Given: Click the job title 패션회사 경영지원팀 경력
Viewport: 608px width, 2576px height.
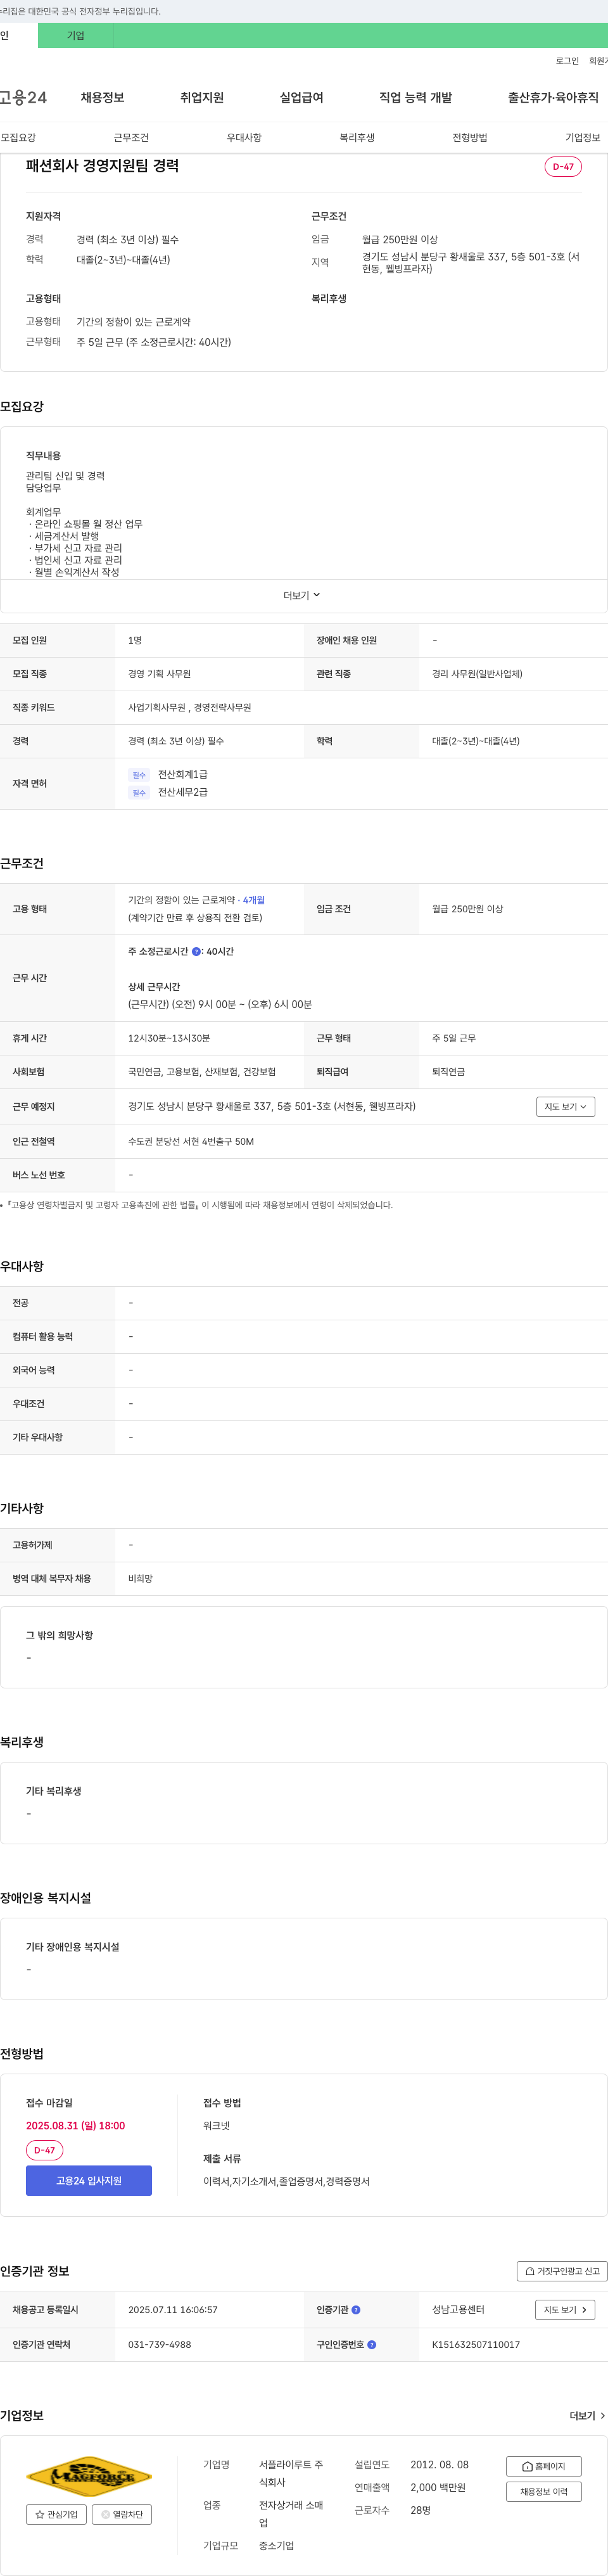Looking at the screenshot, I should coord(102,166).
